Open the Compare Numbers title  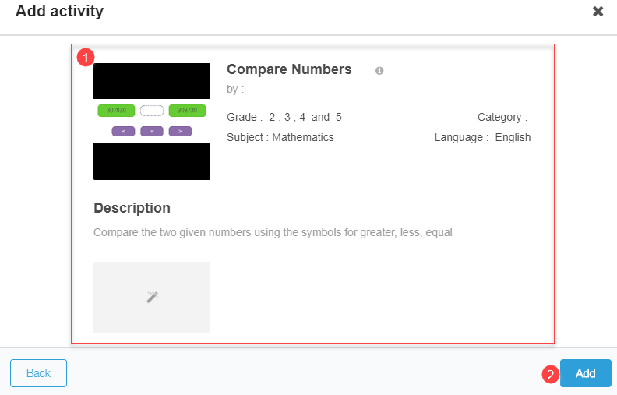click(x=289, y=69)
